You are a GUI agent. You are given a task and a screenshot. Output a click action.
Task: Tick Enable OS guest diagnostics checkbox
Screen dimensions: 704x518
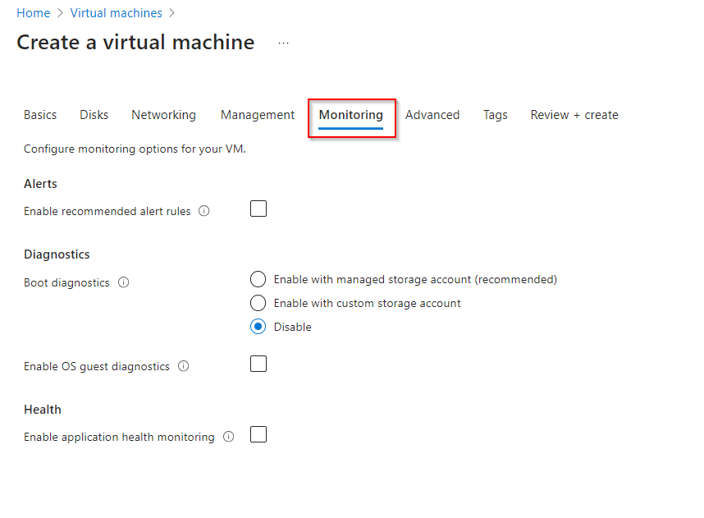coord(258,364)
